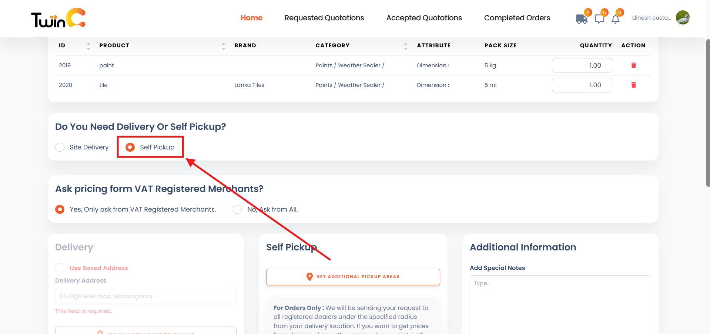Screen dimensions: 710x334
Task: Sort table by Category column arrows
Action: pyautogui.click(x=405, y=46)
